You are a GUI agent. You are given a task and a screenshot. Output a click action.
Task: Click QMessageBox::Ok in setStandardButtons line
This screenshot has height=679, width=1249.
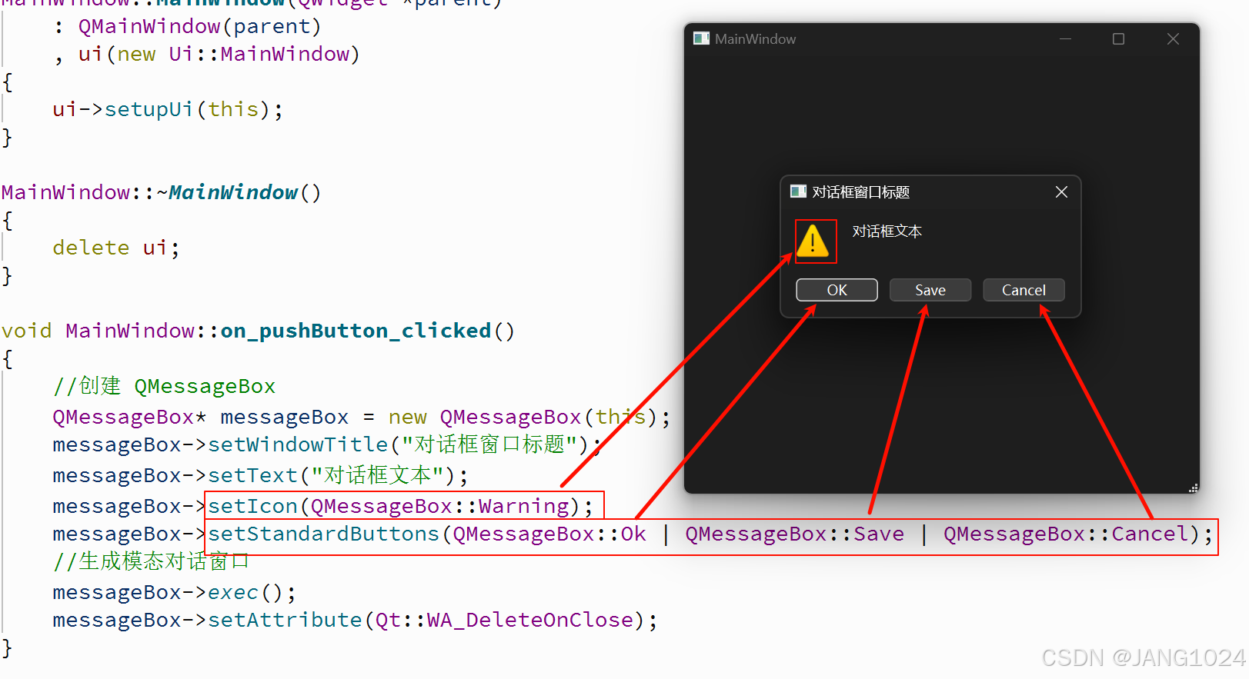(549, 534)
